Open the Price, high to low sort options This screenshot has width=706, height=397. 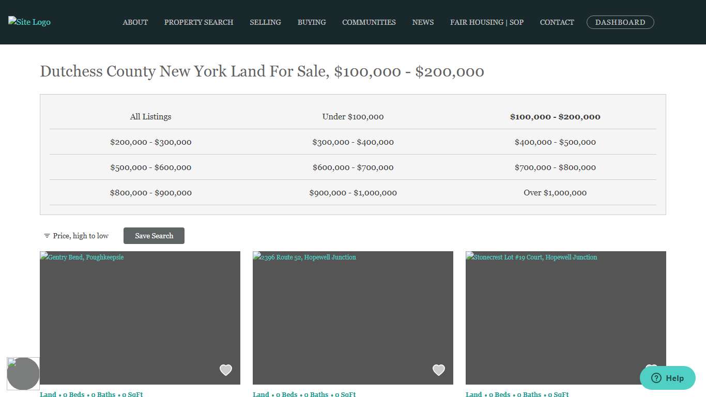[x=81, y=236]
